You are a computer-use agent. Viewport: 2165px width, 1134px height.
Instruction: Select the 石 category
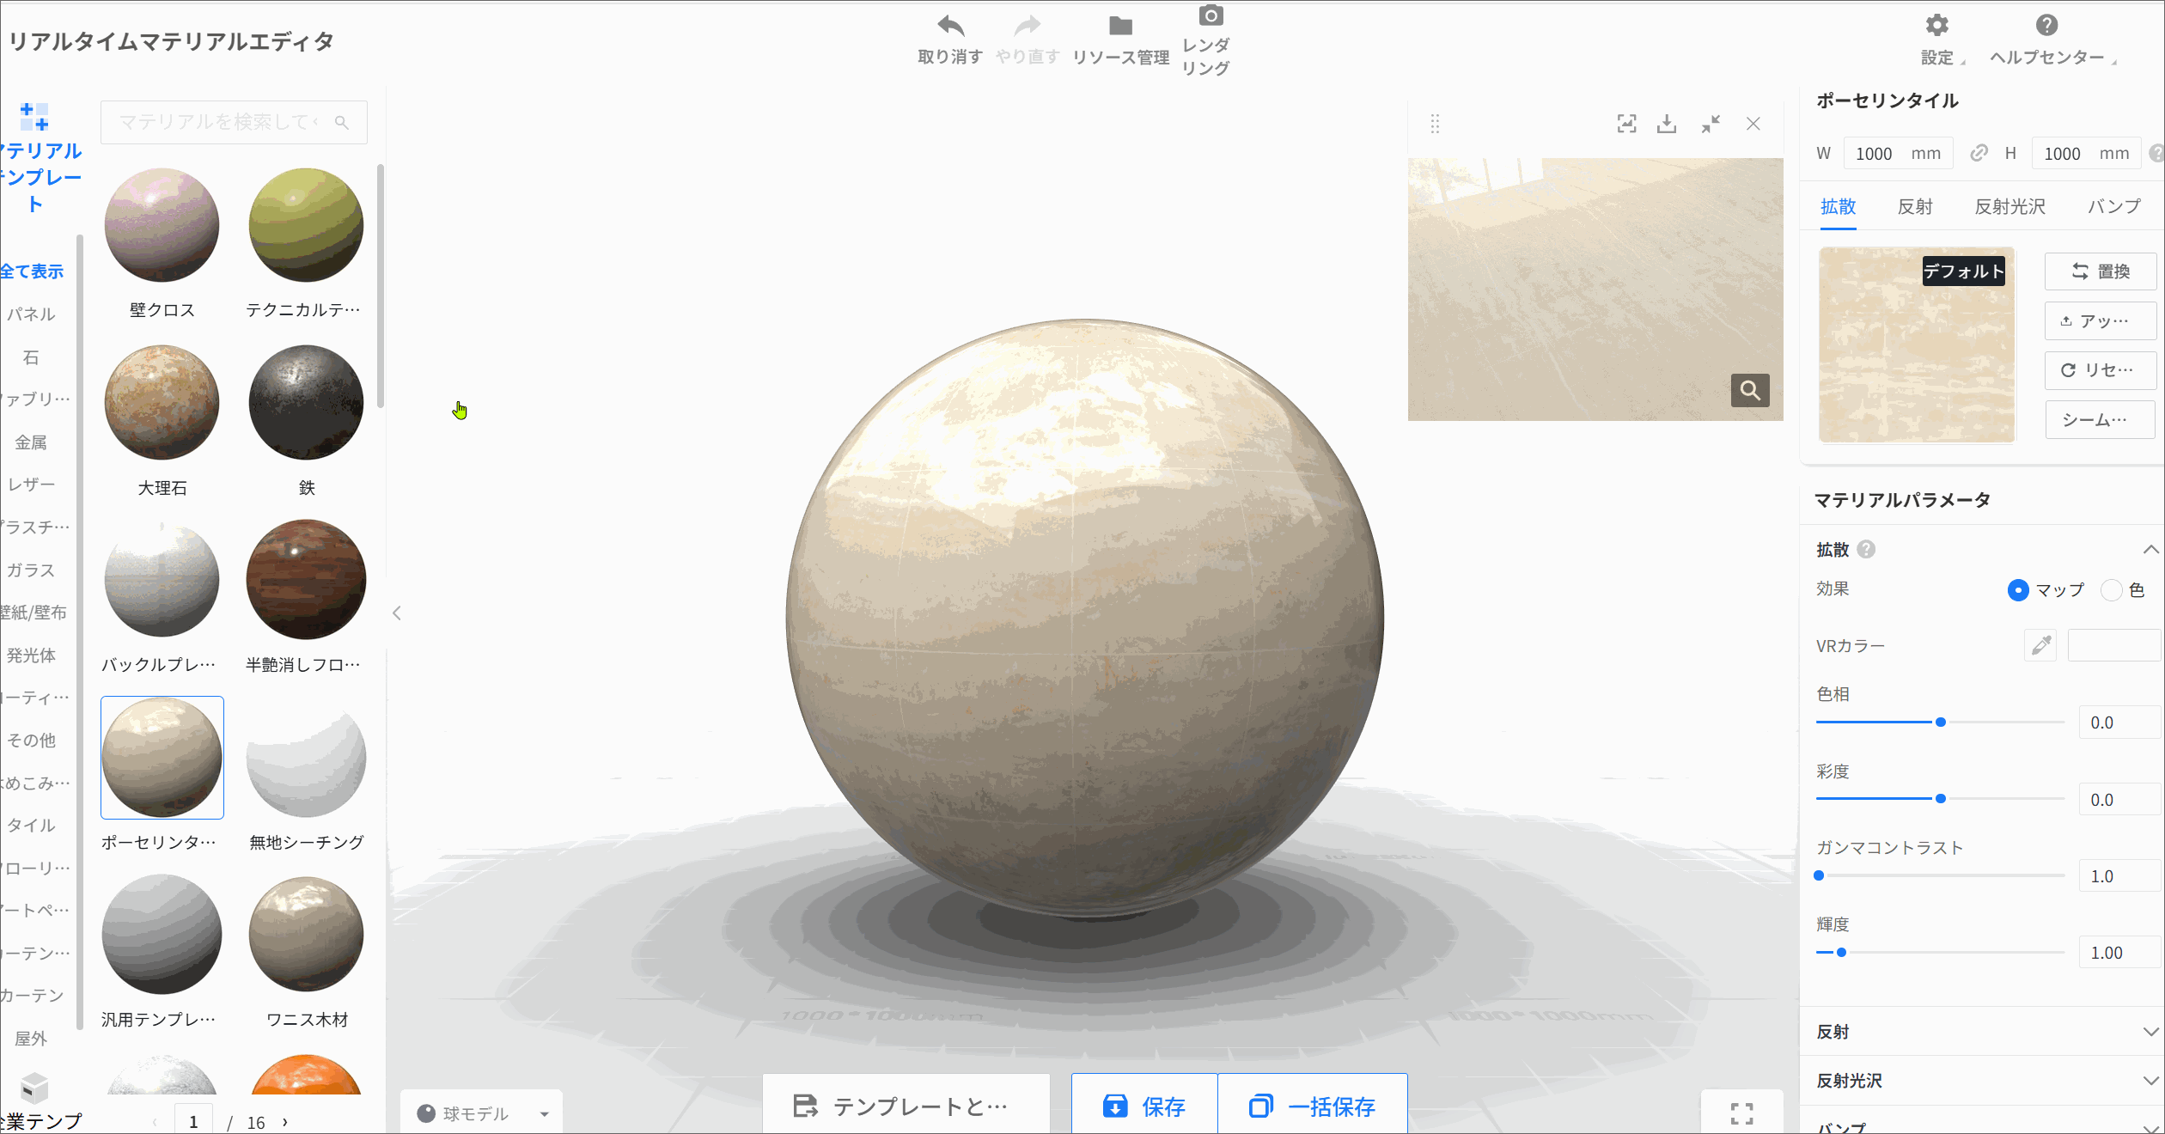click(x=31, y=357)
